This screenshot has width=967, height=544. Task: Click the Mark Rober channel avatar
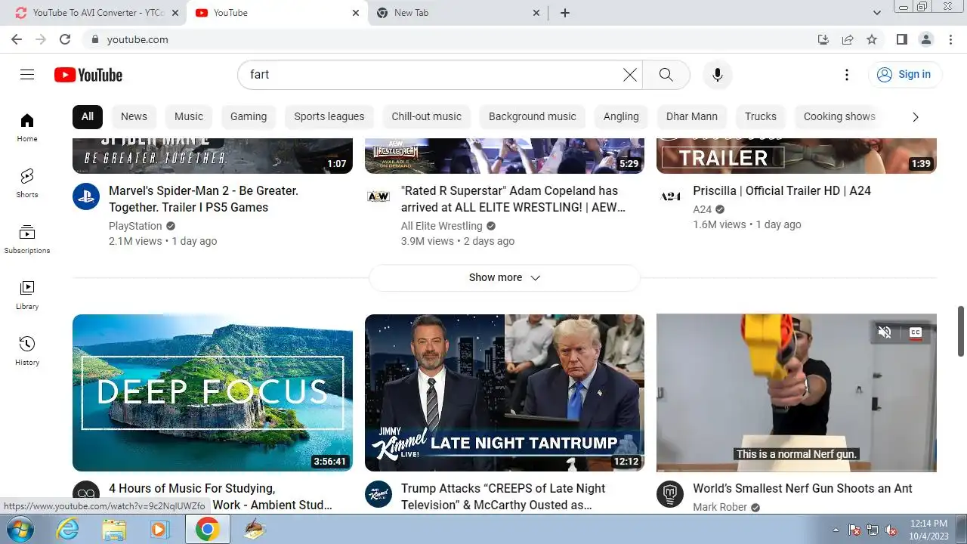670,494
